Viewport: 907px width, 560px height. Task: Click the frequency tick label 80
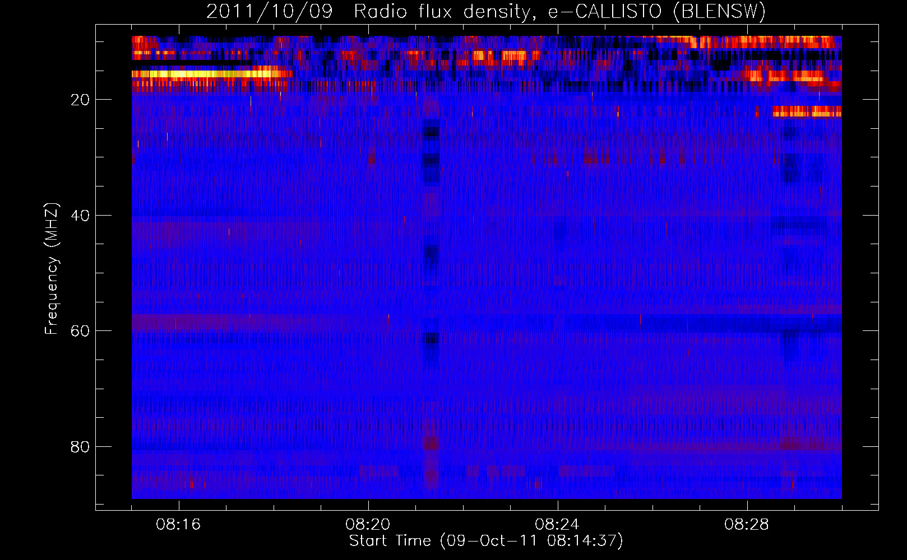[x=80, y=447]
